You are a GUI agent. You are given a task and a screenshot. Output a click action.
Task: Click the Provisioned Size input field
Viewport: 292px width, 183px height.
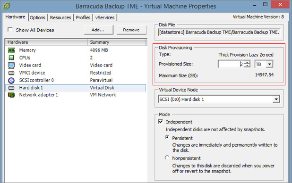point(231,64)
